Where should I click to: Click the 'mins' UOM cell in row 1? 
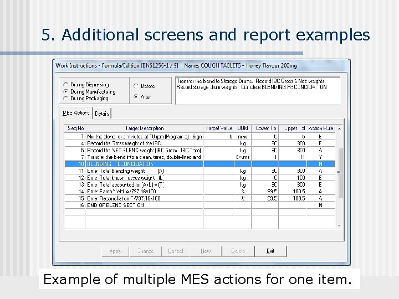click(x=243, y=137)
